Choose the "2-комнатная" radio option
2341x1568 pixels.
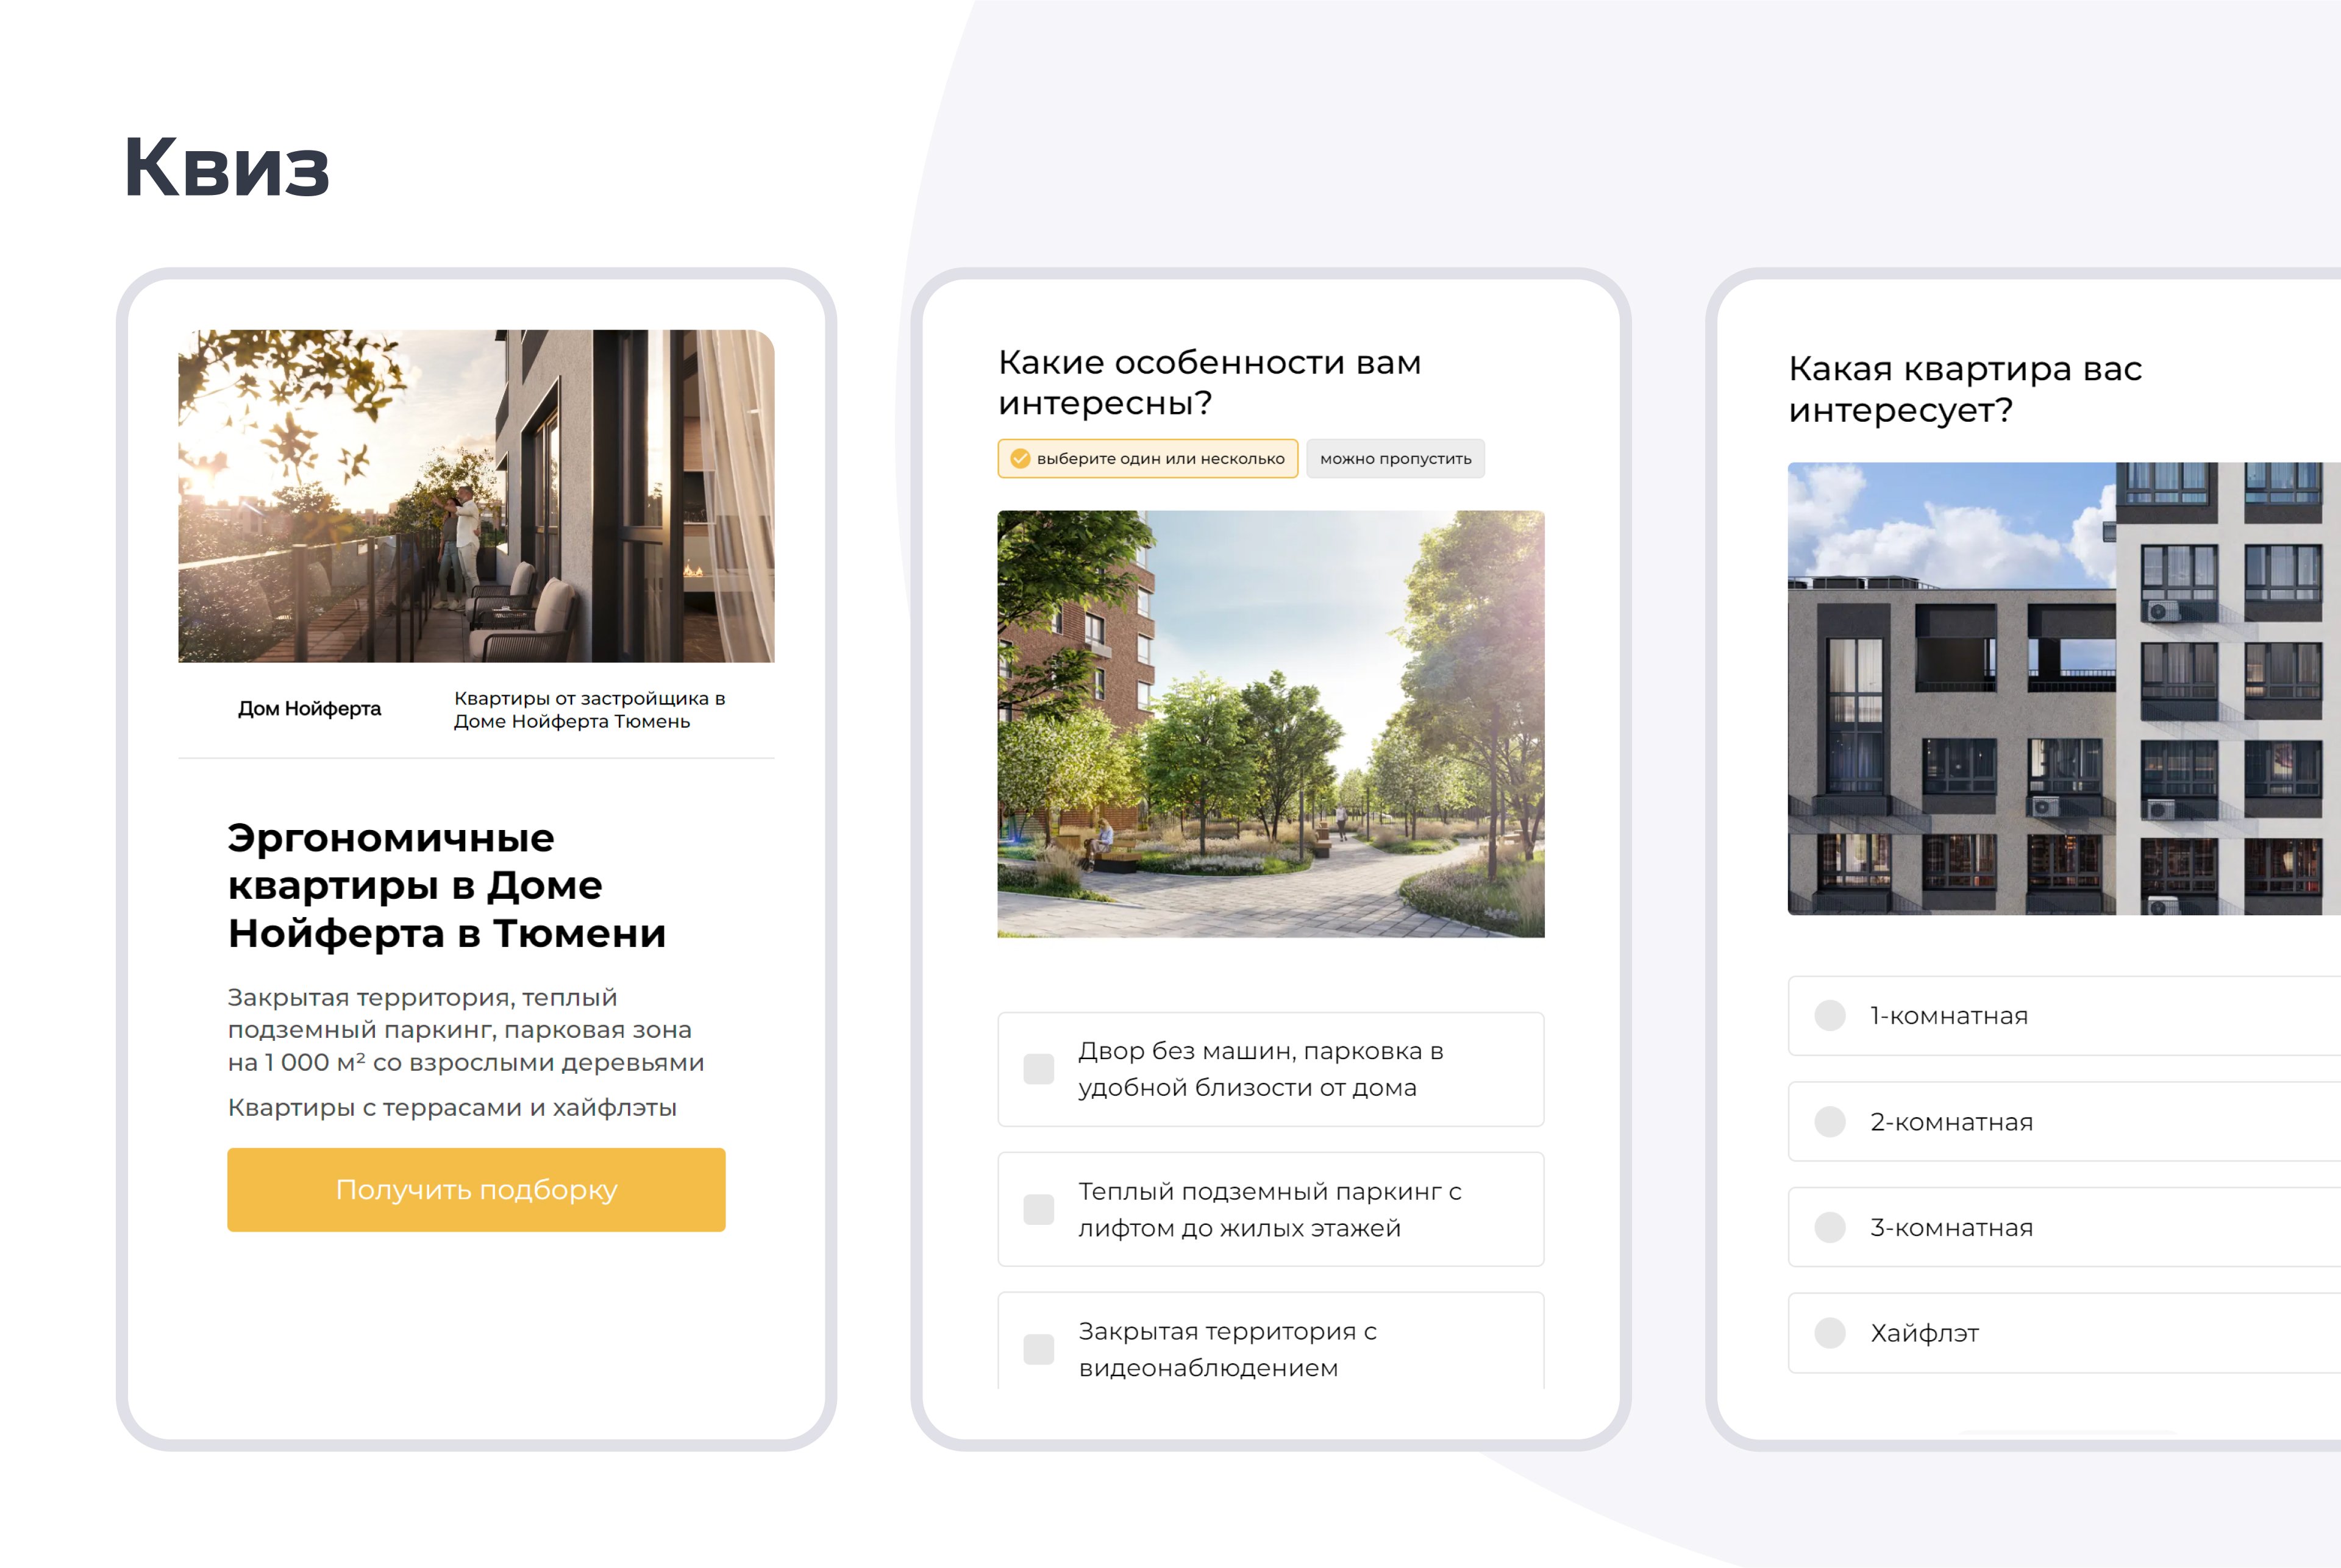pos(1830,1122)
